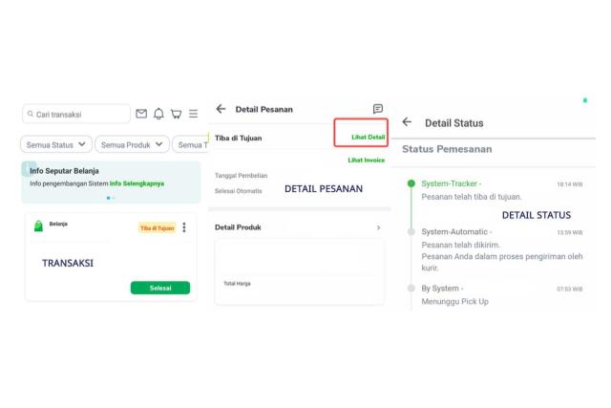Click the Lihat Invoice link
The image size is (611, 408).
tap(367, 160)
